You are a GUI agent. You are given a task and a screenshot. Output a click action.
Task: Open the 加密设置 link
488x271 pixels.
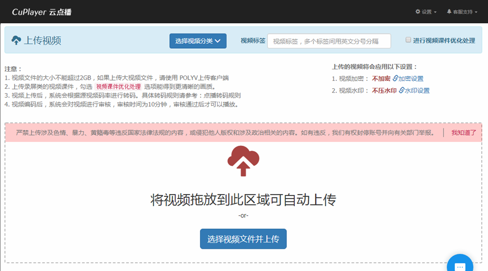coord(411,79)
